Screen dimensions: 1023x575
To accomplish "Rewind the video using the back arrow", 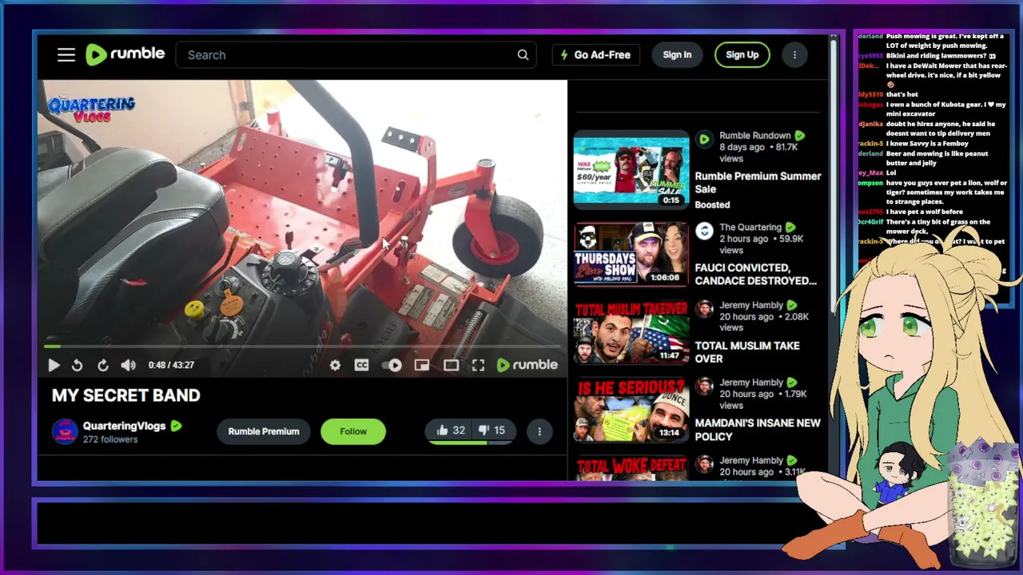I will (77, 365).
